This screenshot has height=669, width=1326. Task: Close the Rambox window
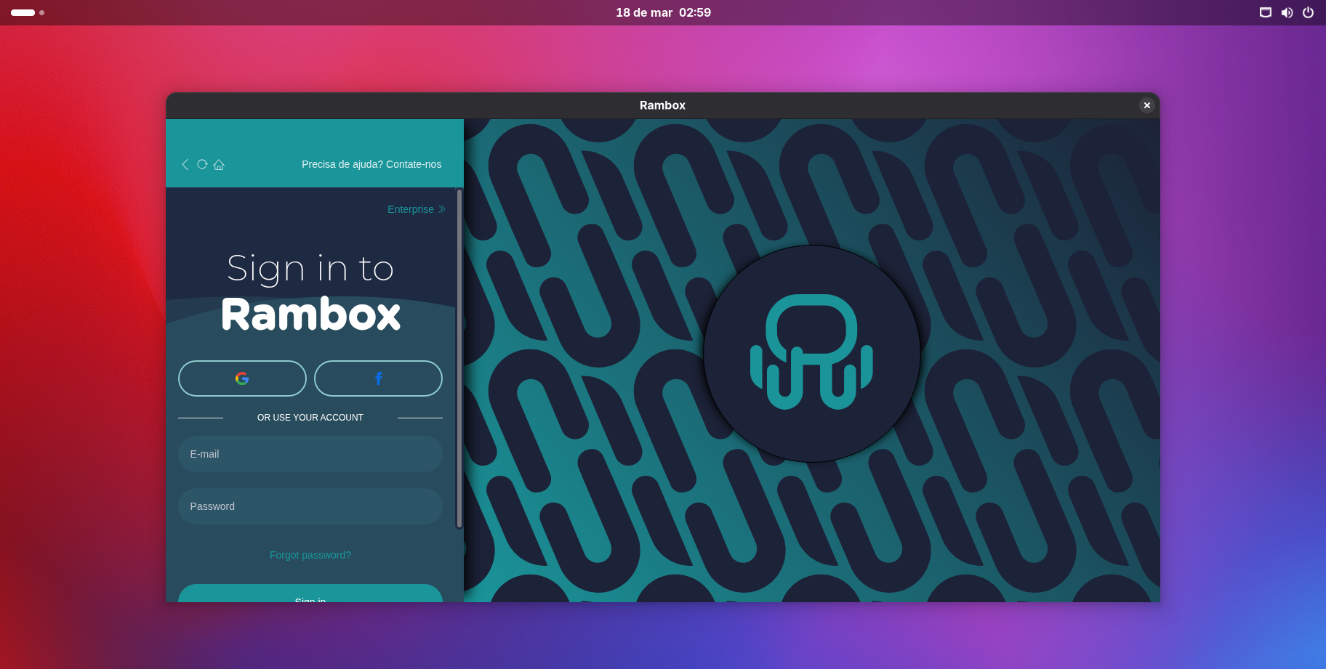pyautogui.click(x=1147, y=105)
